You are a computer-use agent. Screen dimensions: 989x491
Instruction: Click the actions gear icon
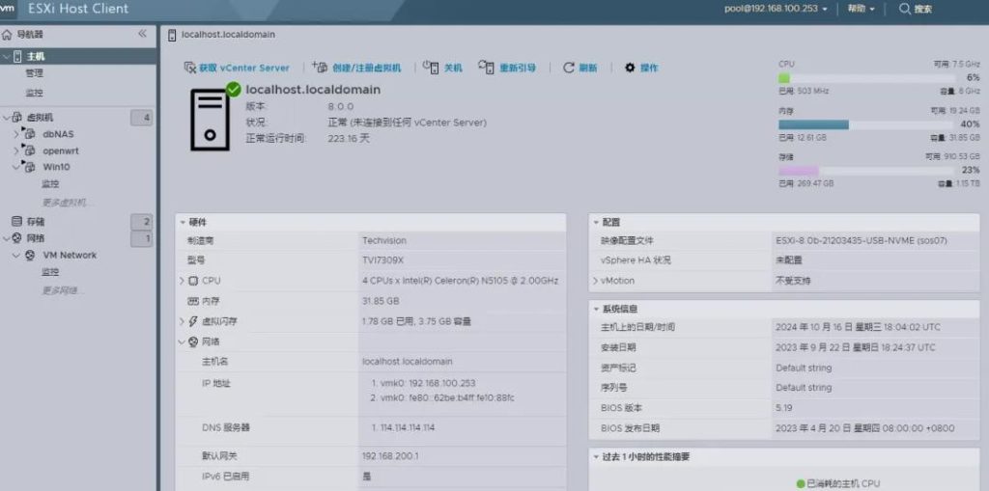coord(630,68)
